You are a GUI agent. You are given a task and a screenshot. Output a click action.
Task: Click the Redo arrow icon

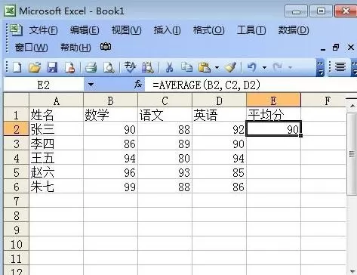coord(277,67)
